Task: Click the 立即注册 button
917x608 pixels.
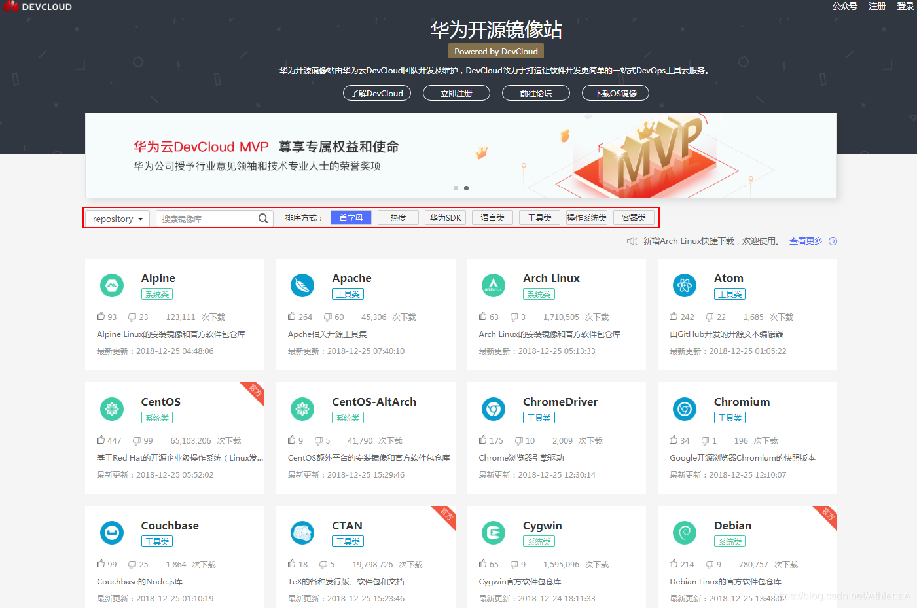Action: pos(456,93)
